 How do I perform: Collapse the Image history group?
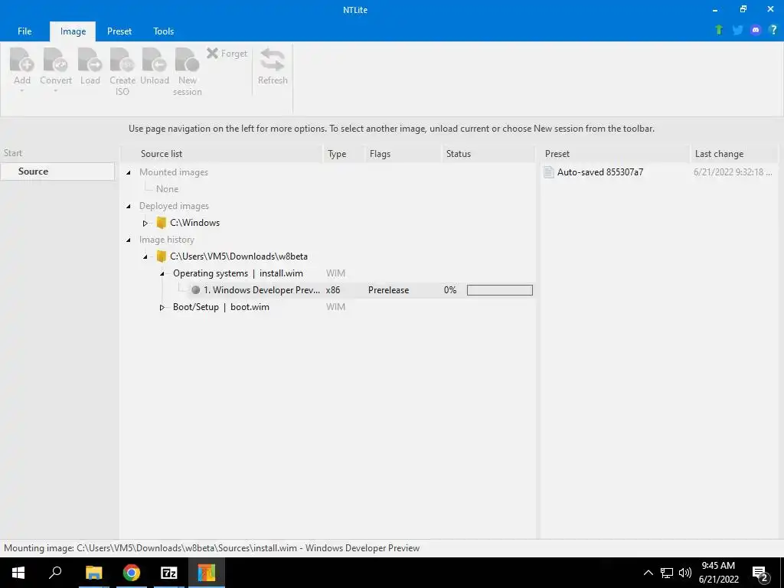pos(129,240)
